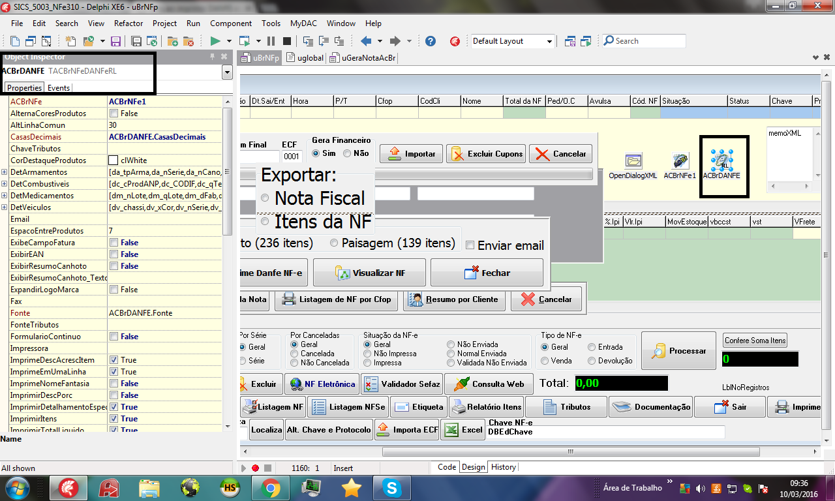The image size is (835, 501).
Task: Click the Step Over icon
Action: [324, 41]
